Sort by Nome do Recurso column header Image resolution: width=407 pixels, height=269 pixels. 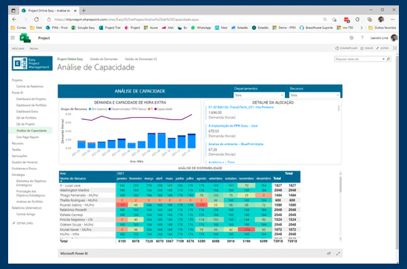point(73,178)
